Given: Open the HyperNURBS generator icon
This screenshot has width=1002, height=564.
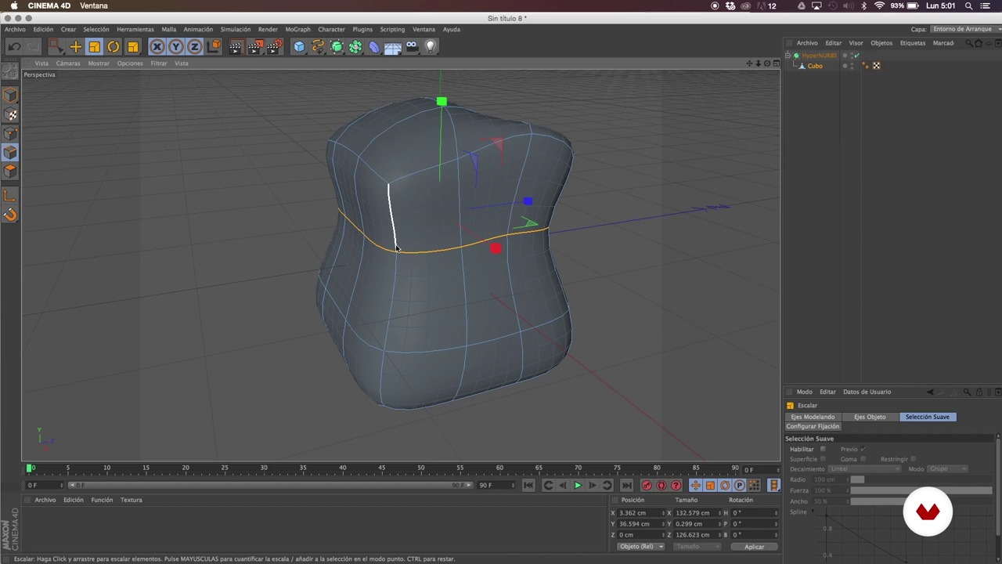Looking at the screenshot, I should coord(337,47).
